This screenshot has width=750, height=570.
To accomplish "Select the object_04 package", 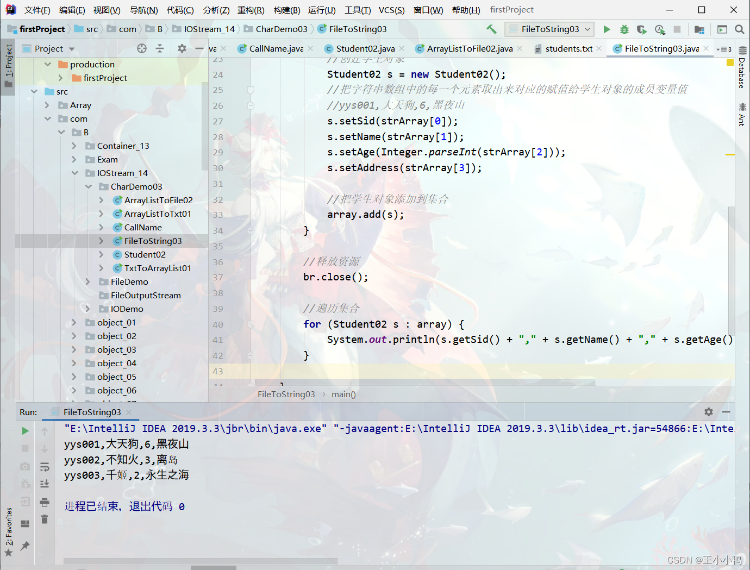I will [x=117, y=363].
